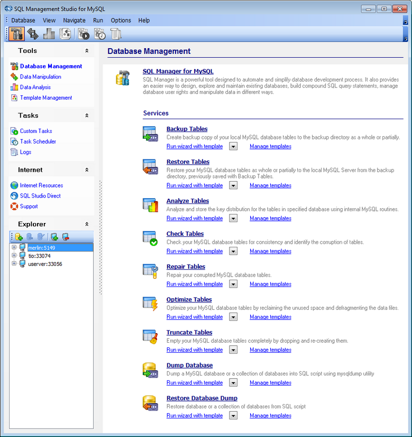
Task: Expand the tio:33074 host node
Action: point(14,255)
